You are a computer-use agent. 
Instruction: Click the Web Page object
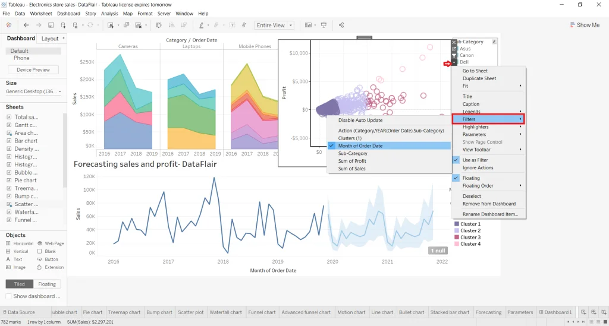coord(51,243)
